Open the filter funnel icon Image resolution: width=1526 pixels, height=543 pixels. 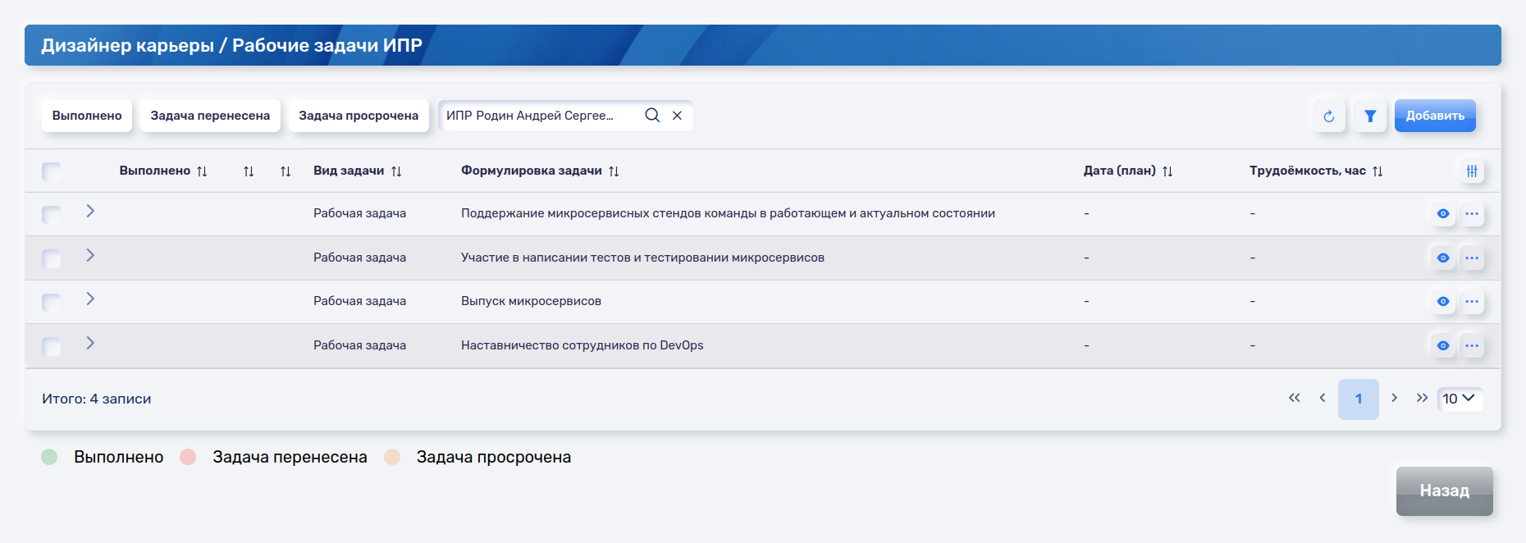(1370, 116)
